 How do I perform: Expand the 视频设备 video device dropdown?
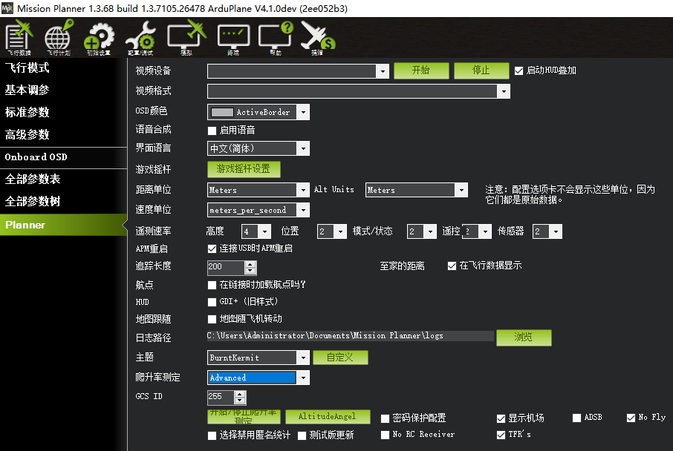tap(383, 71)
